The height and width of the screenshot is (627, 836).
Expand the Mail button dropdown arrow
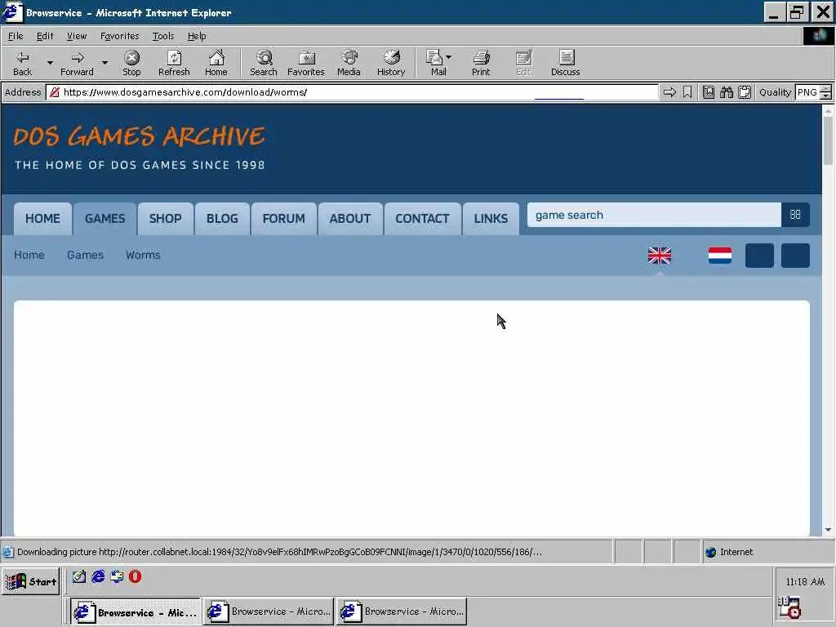[448, 56]
